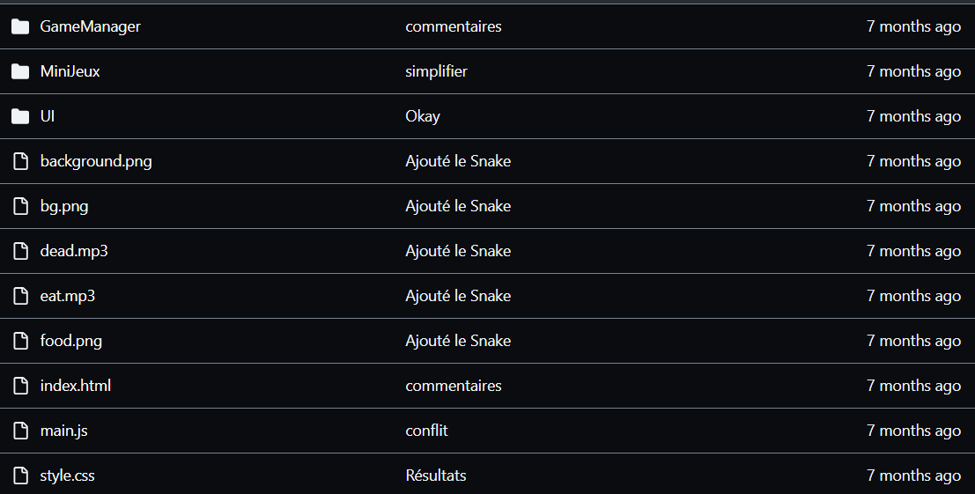Click 'Ajouté le Snake' commit for background.png
This screenshot has height=494, width=975.
point(458,161)
